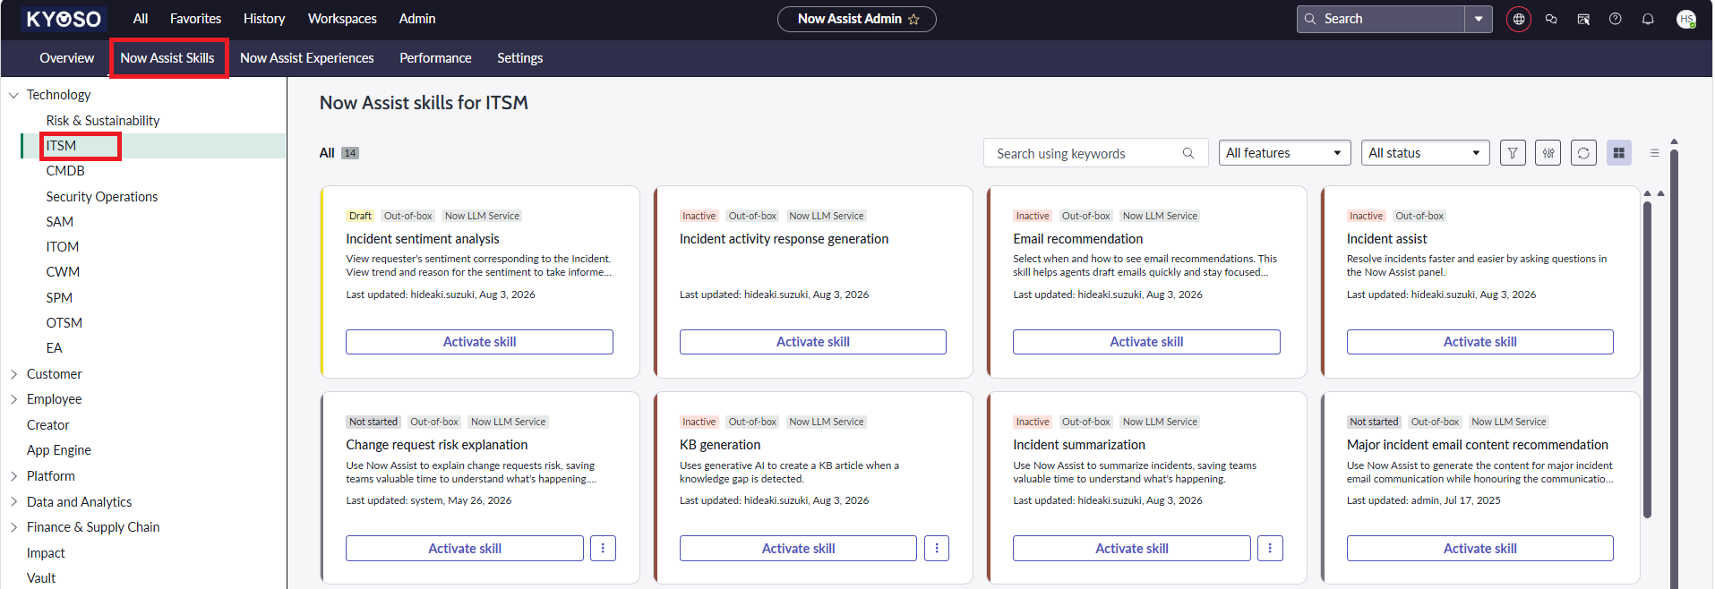Open the History menu
1715x589 pixels.
[x=264, y=19]
